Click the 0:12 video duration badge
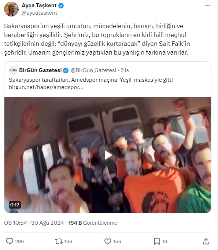 (x=15, y=205)
